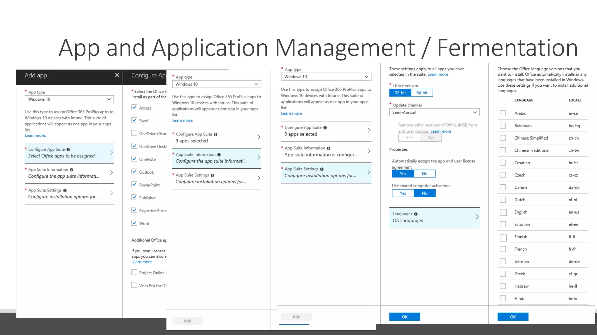Tick the Croatian language checkbox
The height and width of the screenshot is (335, 597).
(x=503, y=163)
